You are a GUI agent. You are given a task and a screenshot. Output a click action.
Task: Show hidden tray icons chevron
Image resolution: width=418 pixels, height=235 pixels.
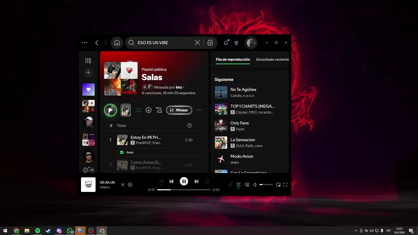[356, 231]
